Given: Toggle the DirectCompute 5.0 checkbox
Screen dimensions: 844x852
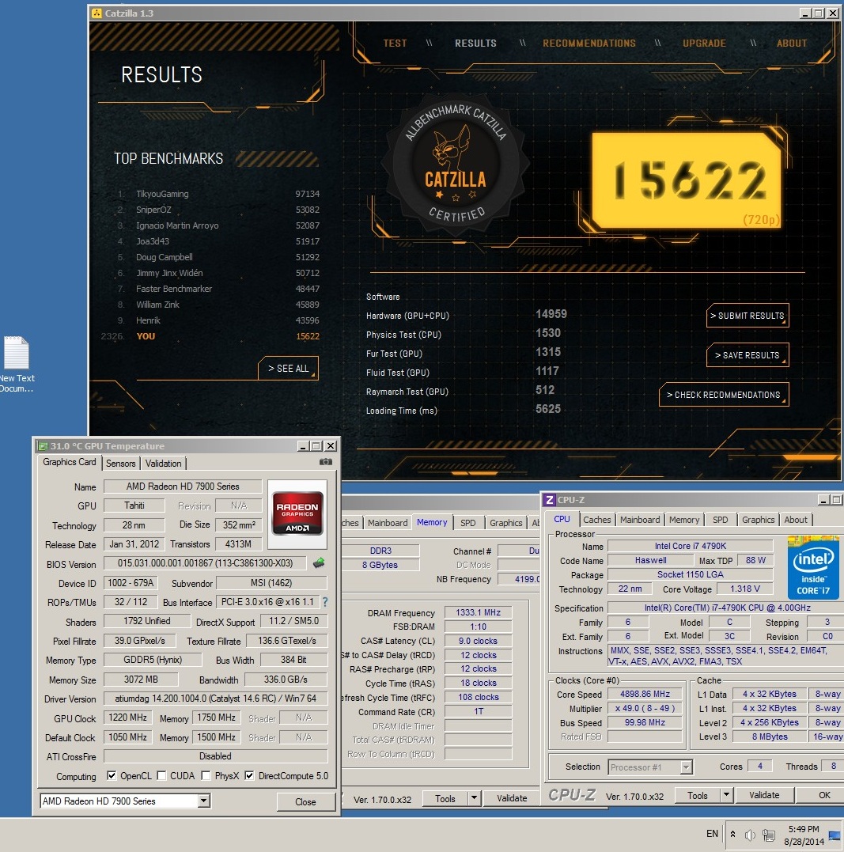Looking at the screenshot, I should (249, 775).
